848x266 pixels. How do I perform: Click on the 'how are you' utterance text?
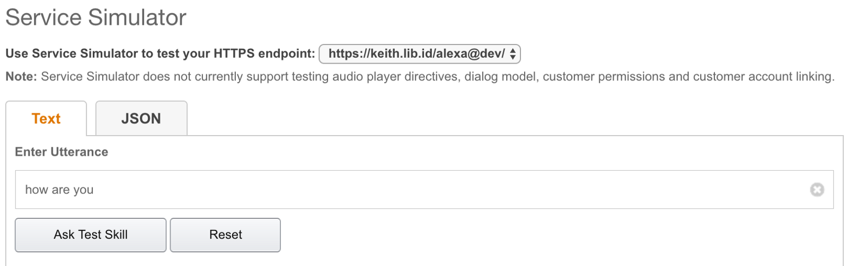(x=59, y=190)
